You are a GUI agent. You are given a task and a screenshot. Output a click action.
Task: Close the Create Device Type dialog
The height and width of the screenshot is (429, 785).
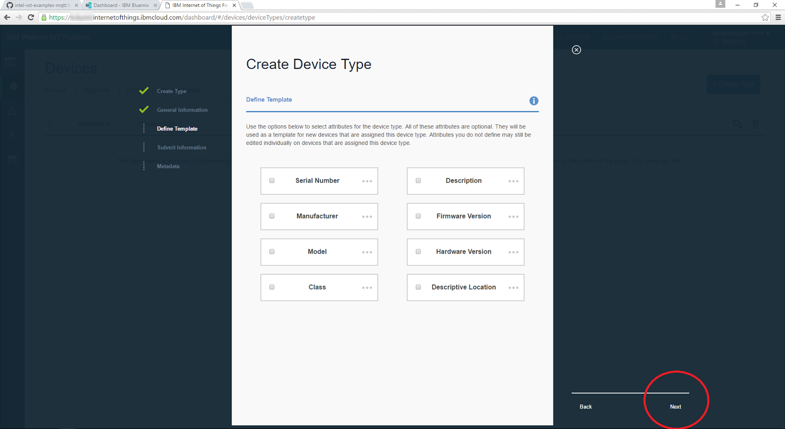coord(576,50)
